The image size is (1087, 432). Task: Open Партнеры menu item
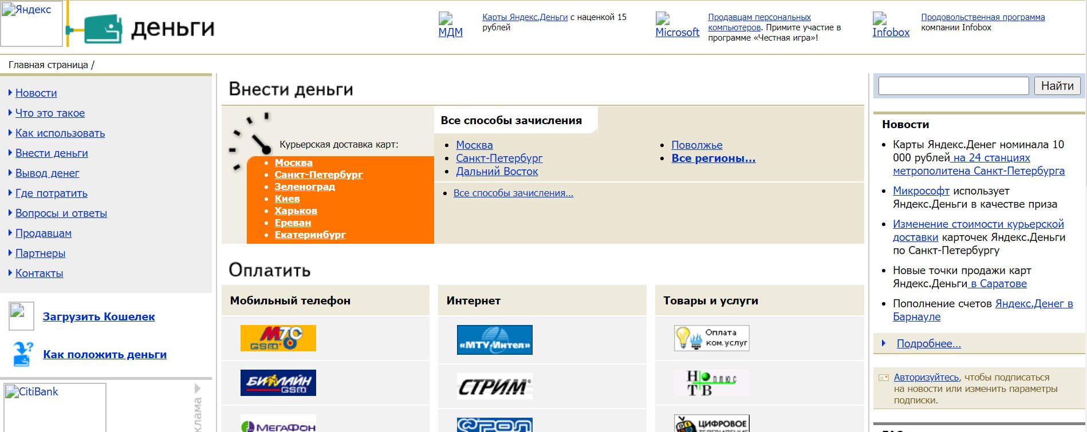[40, 253]
